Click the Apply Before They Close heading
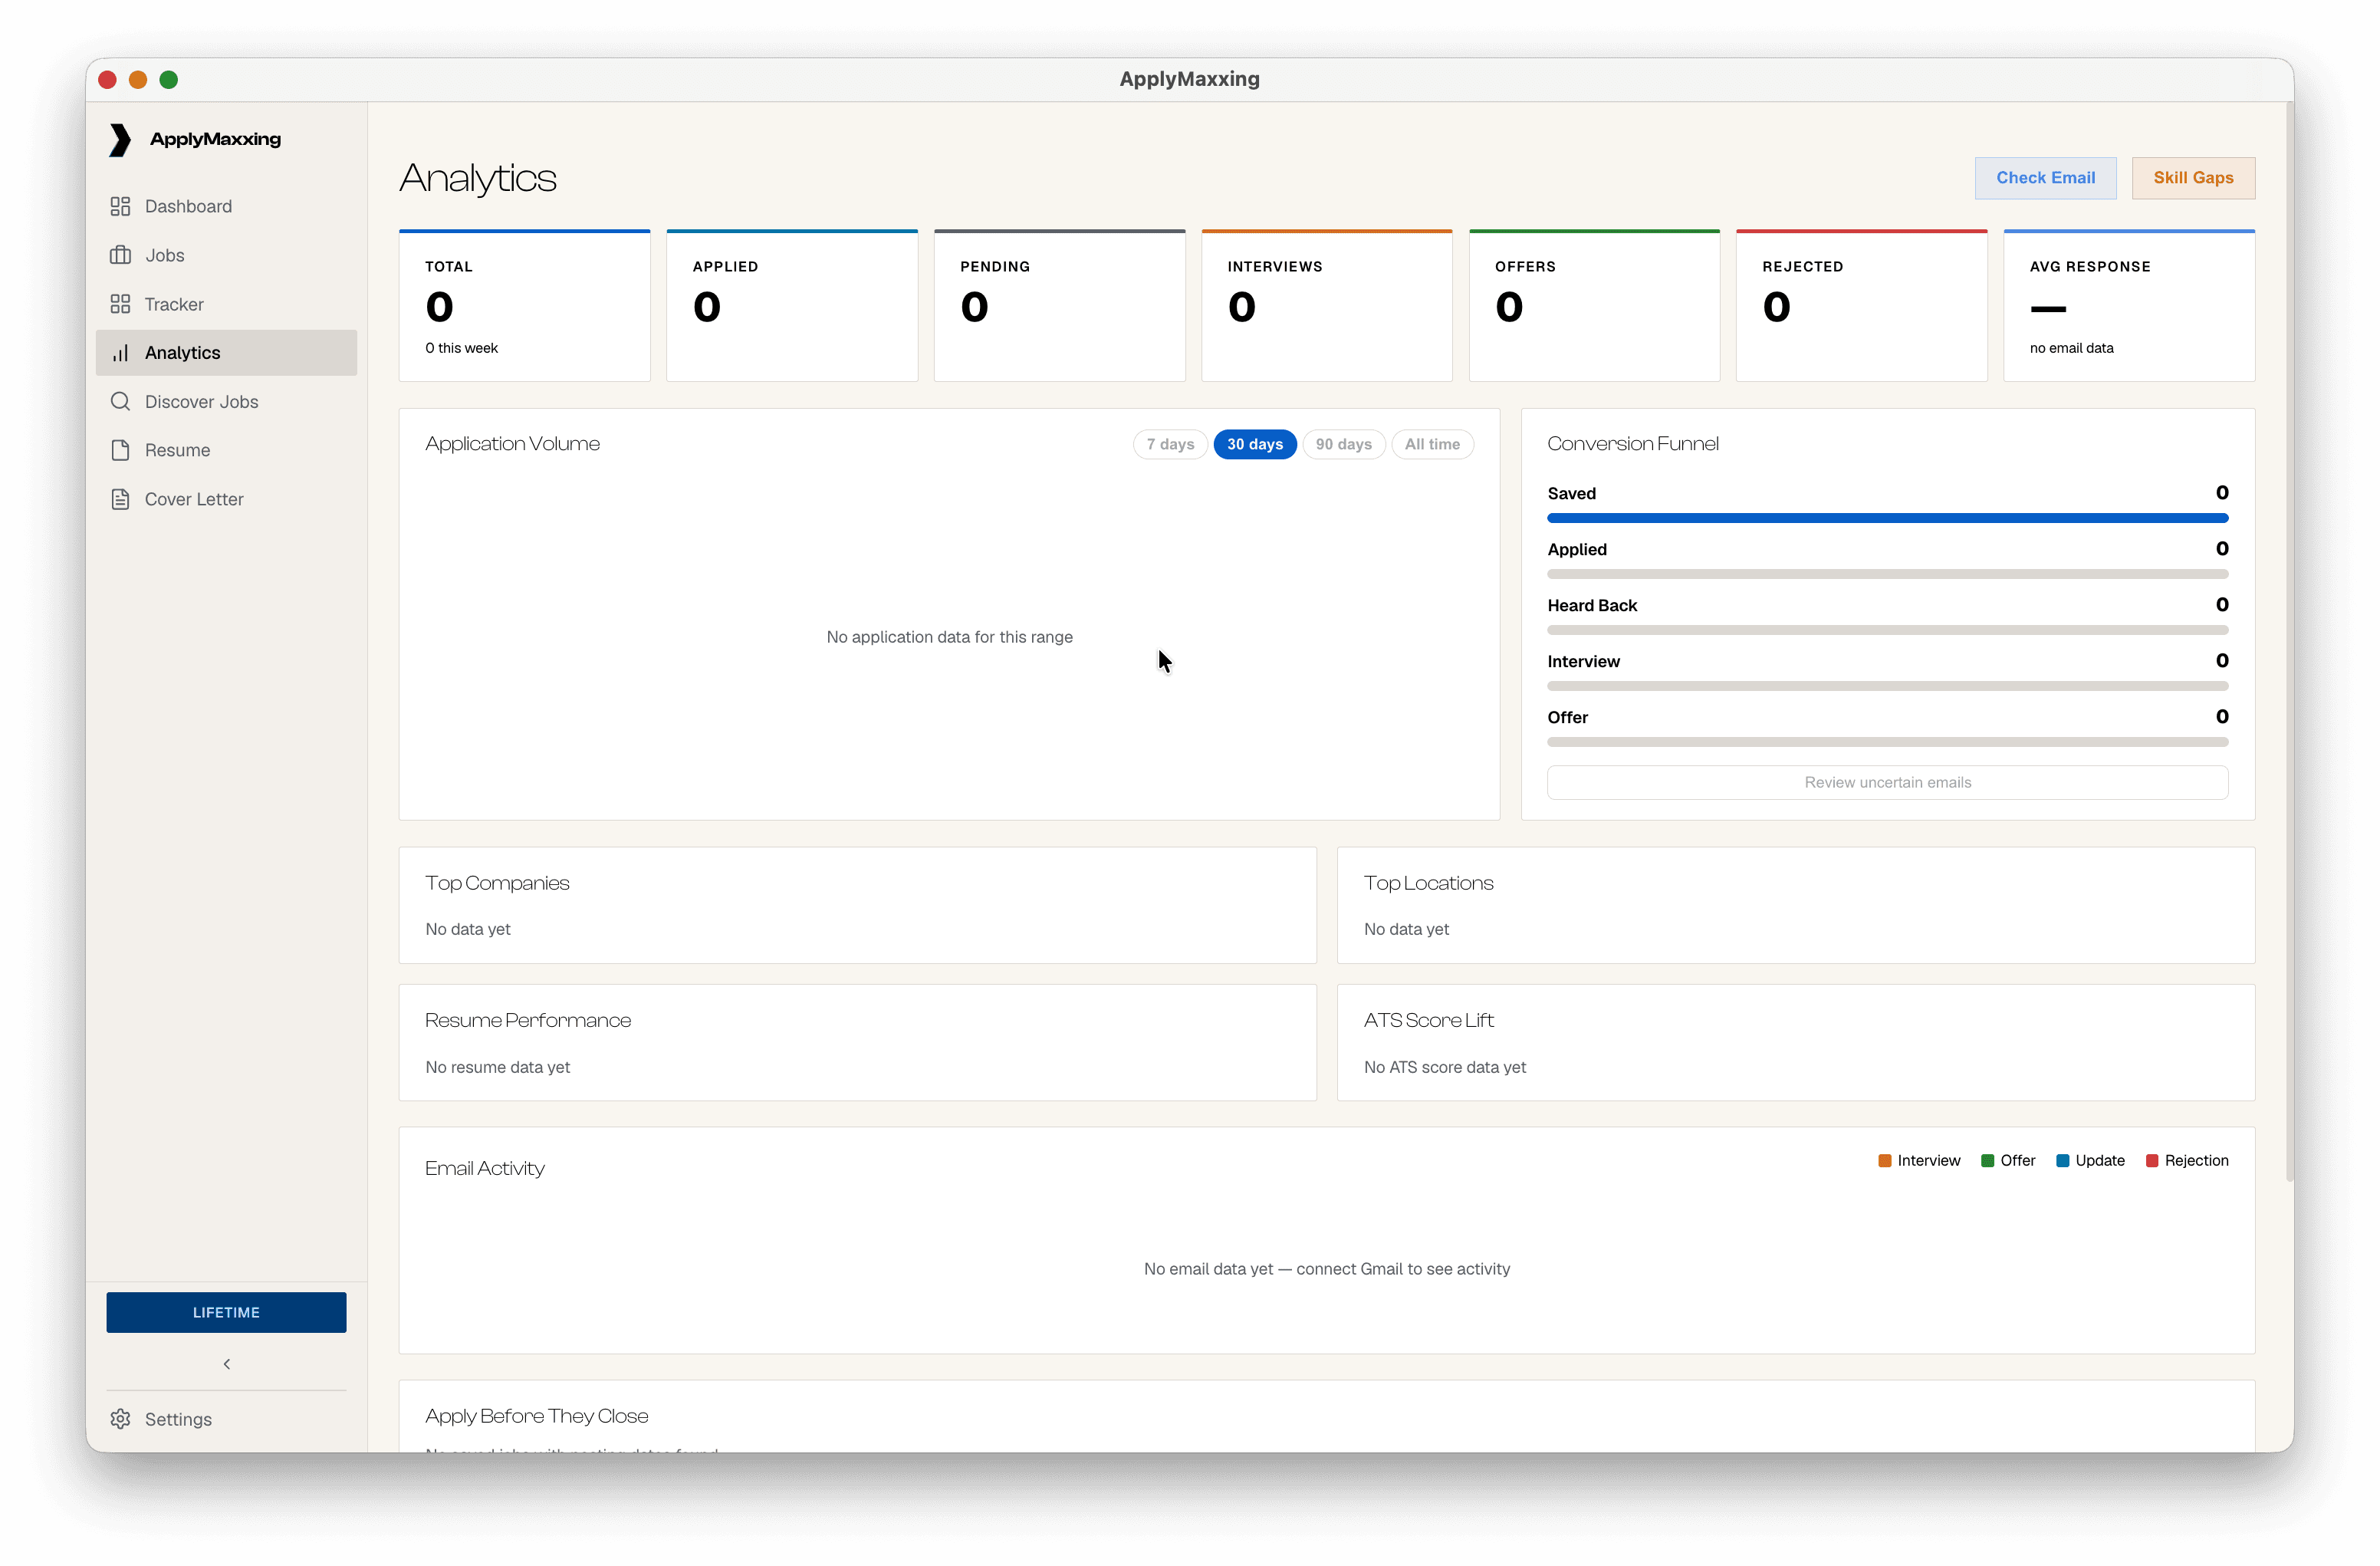Viewport: 2380px width, 1566px height. (536, 1416)
